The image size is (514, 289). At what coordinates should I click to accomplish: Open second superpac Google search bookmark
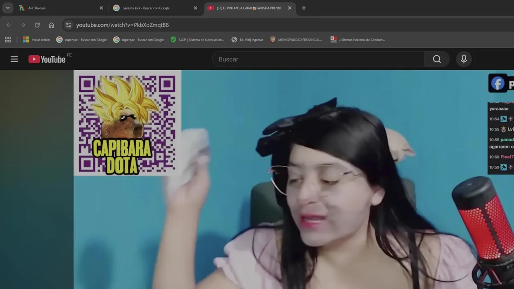(139, 39)
